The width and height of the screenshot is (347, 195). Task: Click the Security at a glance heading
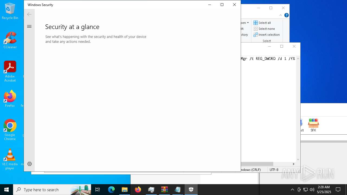[x=72, y=27]
